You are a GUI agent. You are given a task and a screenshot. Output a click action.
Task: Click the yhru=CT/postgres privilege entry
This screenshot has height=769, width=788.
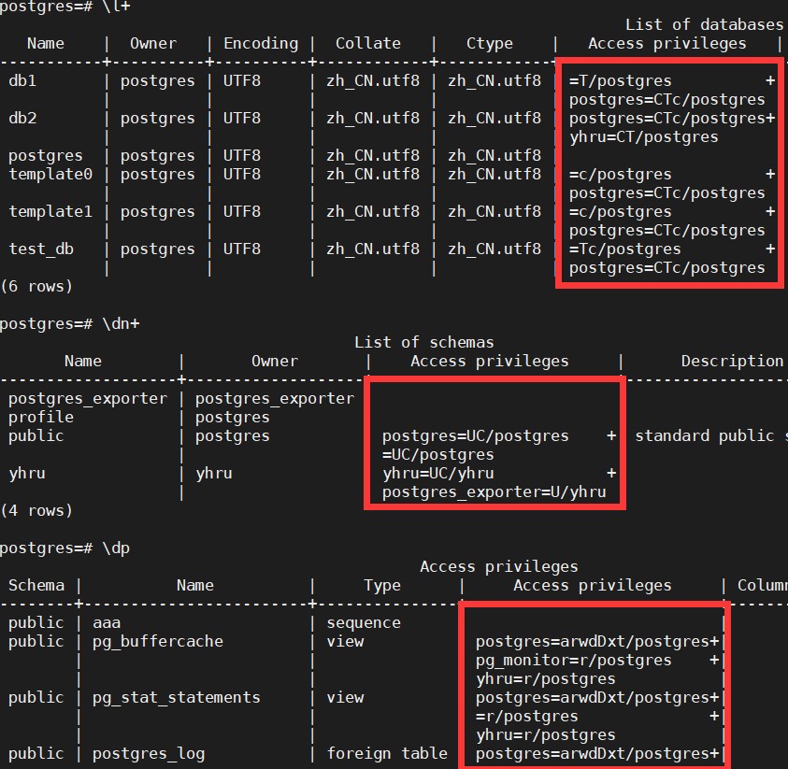[643, 136]
